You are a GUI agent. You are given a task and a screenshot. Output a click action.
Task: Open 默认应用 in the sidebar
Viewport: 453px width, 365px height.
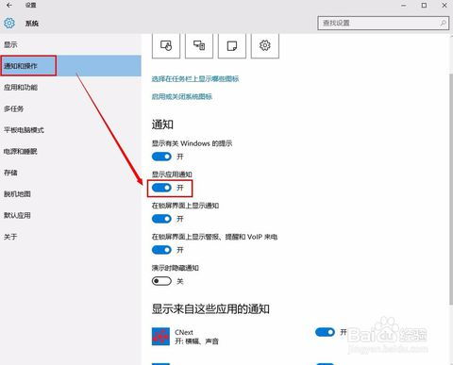pos(71,215)
